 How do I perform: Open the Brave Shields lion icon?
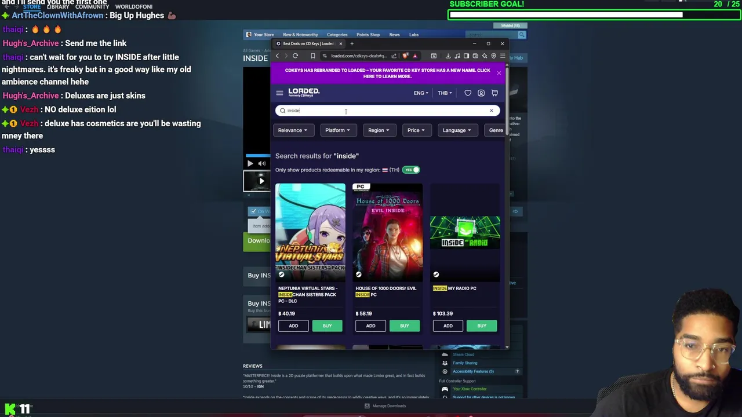(x=405, y=56)
